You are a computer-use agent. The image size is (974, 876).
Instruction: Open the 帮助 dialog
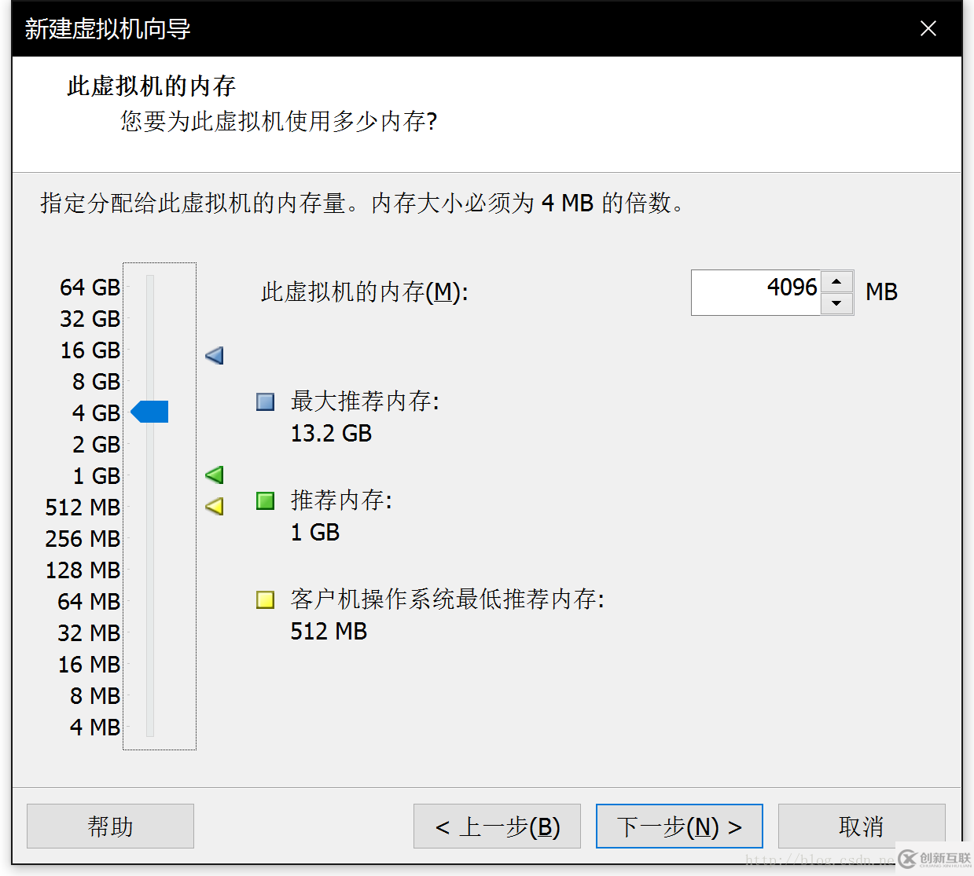[109, 826]
